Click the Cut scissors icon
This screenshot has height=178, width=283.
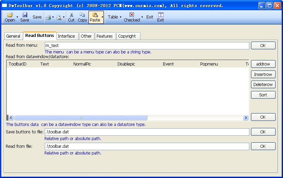(x=71, y=15)
